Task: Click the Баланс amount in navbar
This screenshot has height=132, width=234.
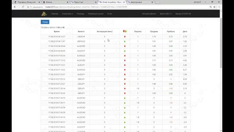Action: [x=183, y=14]
